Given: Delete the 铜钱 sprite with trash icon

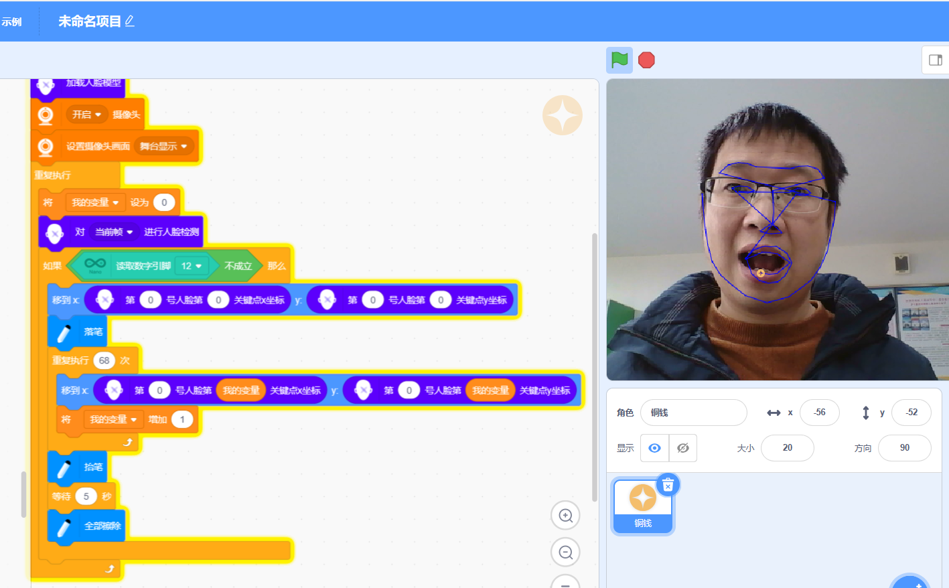Looking at the screenshot, I should click(668, 485).
